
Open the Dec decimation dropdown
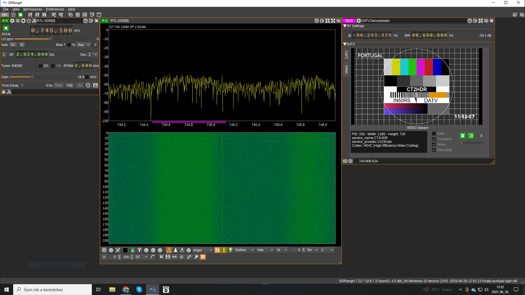93,54
